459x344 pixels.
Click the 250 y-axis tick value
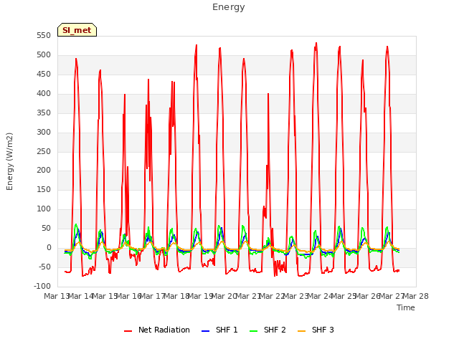click(x=44, y=151)
